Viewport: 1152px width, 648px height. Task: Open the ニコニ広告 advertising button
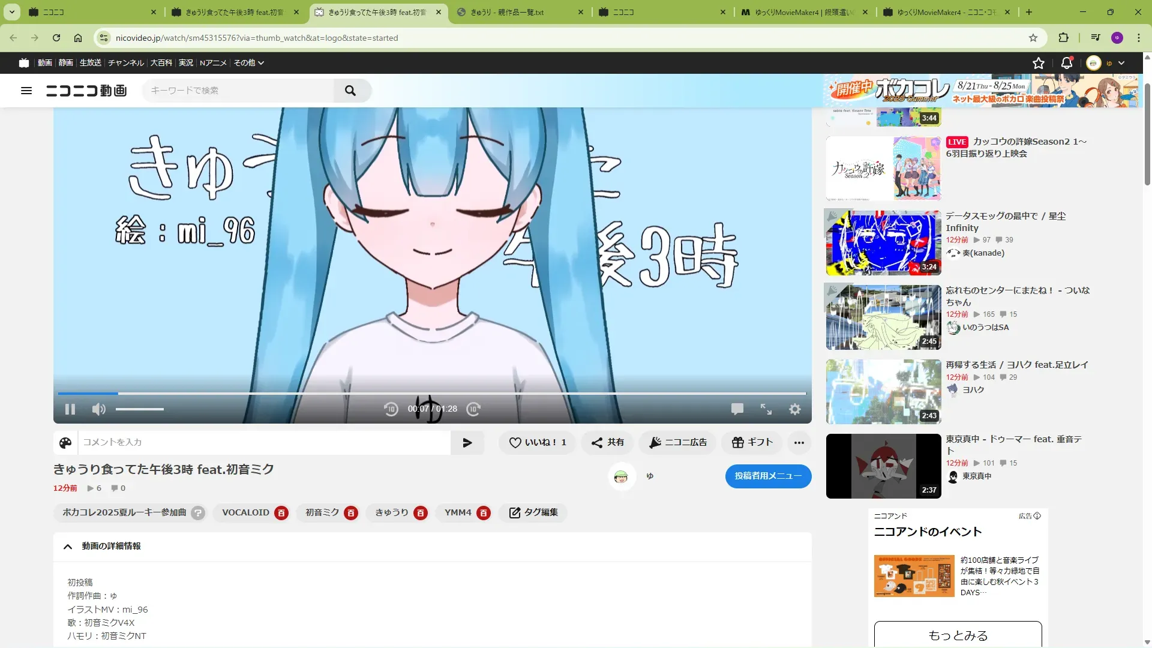pyautogui.click(x=678, y=443)
